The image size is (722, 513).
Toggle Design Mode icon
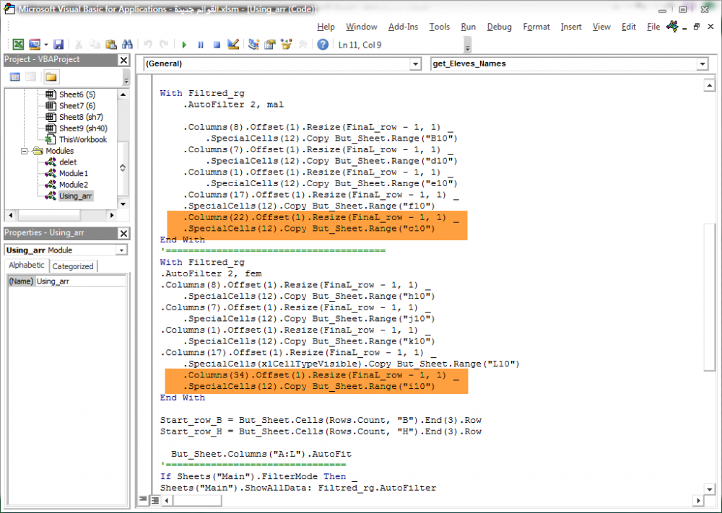click(x=233, y=45)
